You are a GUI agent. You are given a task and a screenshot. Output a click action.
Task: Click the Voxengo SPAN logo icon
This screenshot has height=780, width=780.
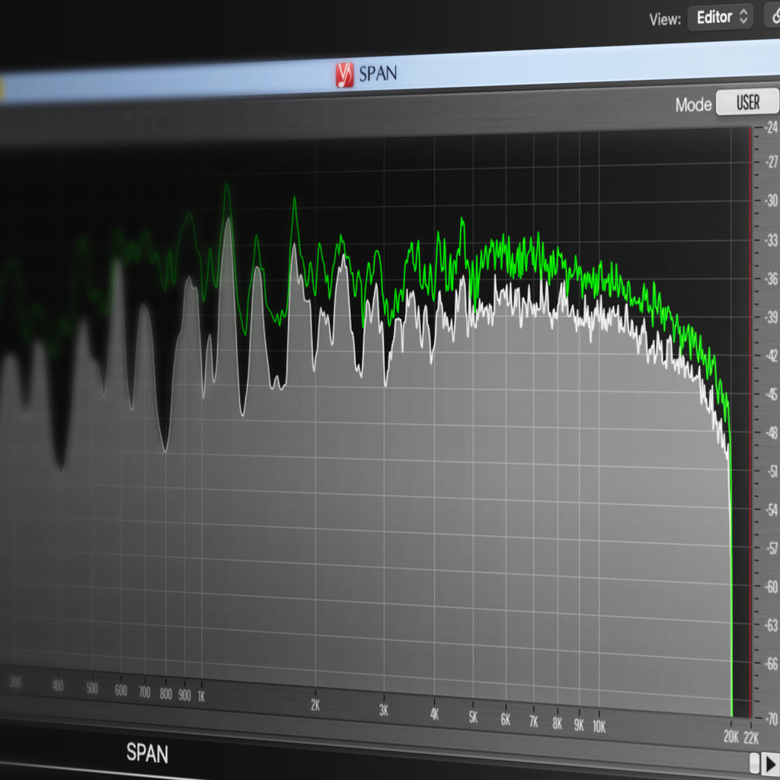[x=345, y=75]
